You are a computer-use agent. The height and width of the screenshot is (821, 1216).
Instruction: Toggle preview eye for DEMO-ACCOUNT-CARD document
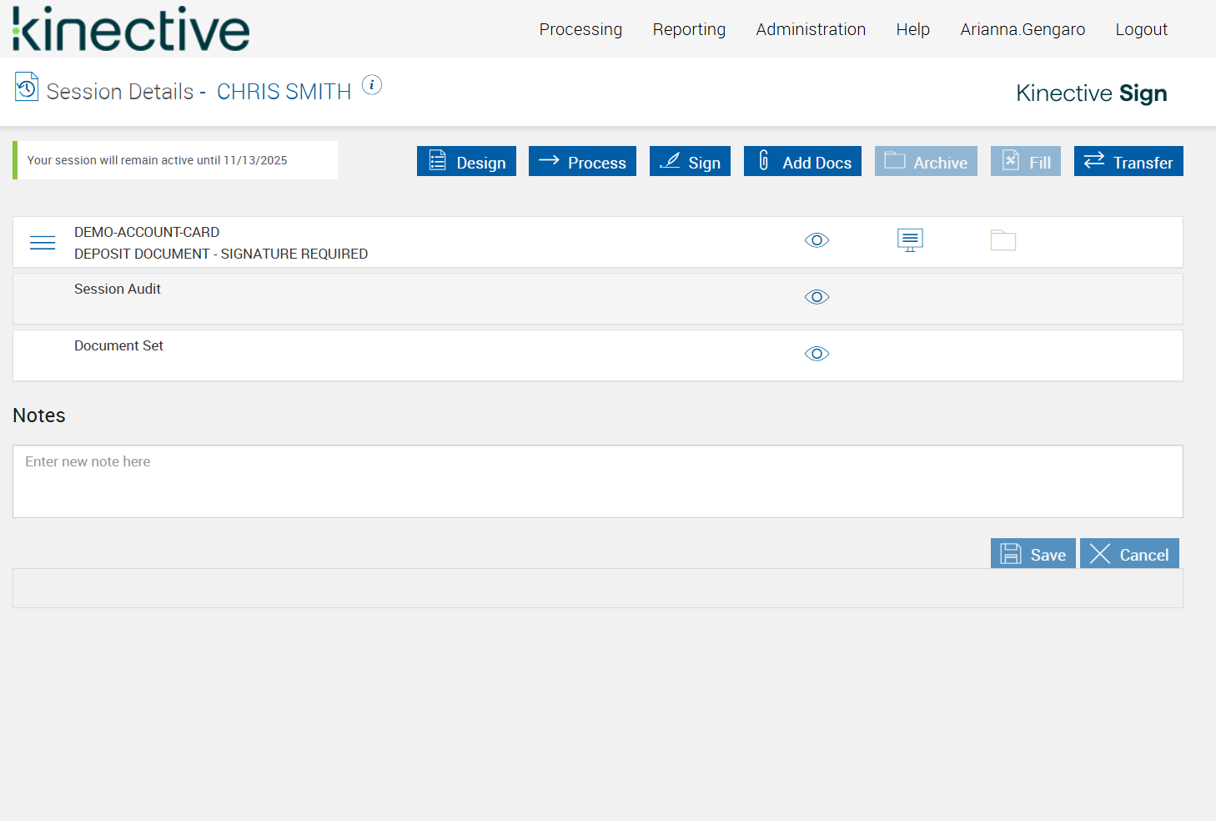tap(817, 240)
